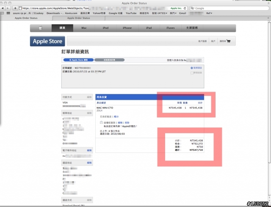Open the iPod navigation tab
271x207 pixels.
click(x=105, y=28)
